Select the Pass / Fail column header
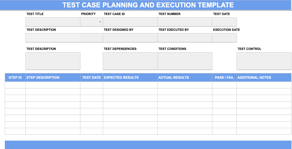This screenshot has height=149, width=292. tap(224, 77)
